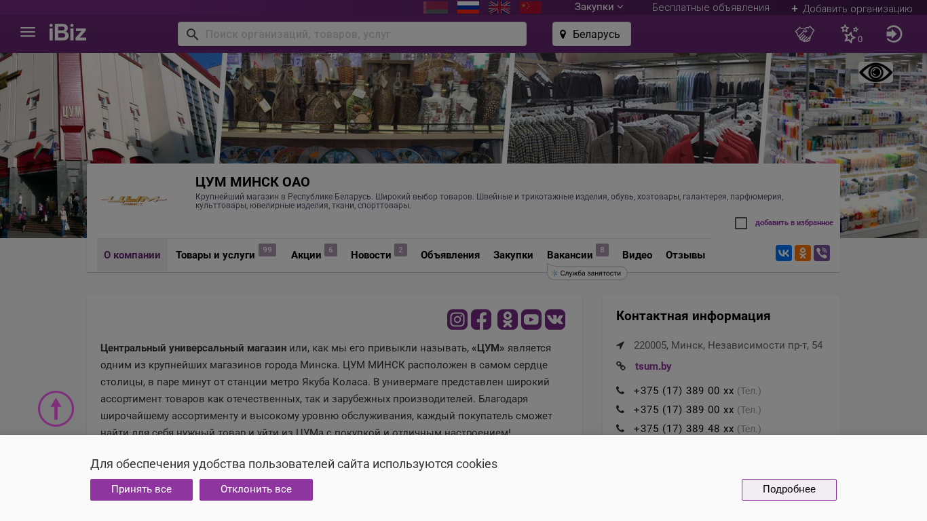Screen dimensions: 927x521
Task: Open the company Facebook page
Action: coord(481,320)
